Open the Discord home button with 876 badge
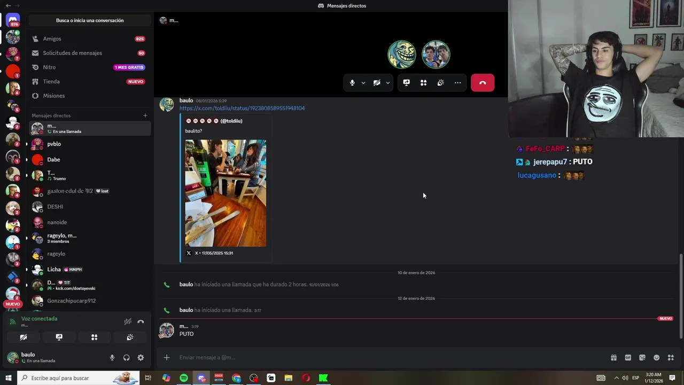Image resolution: width=684 pixels, height=385 pixels. click(13, 20)
